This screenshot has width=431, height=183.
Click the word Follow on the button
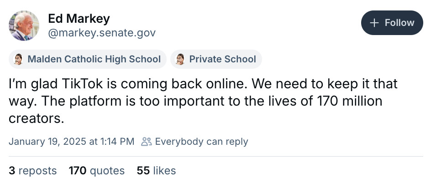(399, 23)
